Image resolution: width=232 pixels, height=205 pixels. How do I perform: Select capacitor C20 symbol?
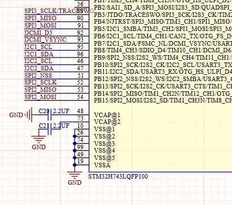click(x=50, y=115)
